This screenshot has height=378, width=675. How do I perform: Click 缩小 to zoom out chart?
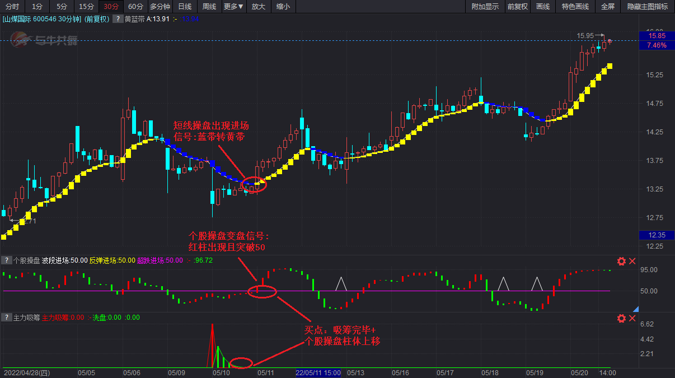coord(283,7)
